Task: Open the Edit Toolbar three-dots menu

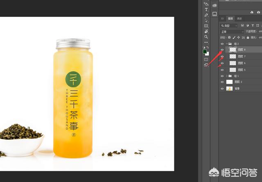Action: pyautogui.click(x=206, y=42)
